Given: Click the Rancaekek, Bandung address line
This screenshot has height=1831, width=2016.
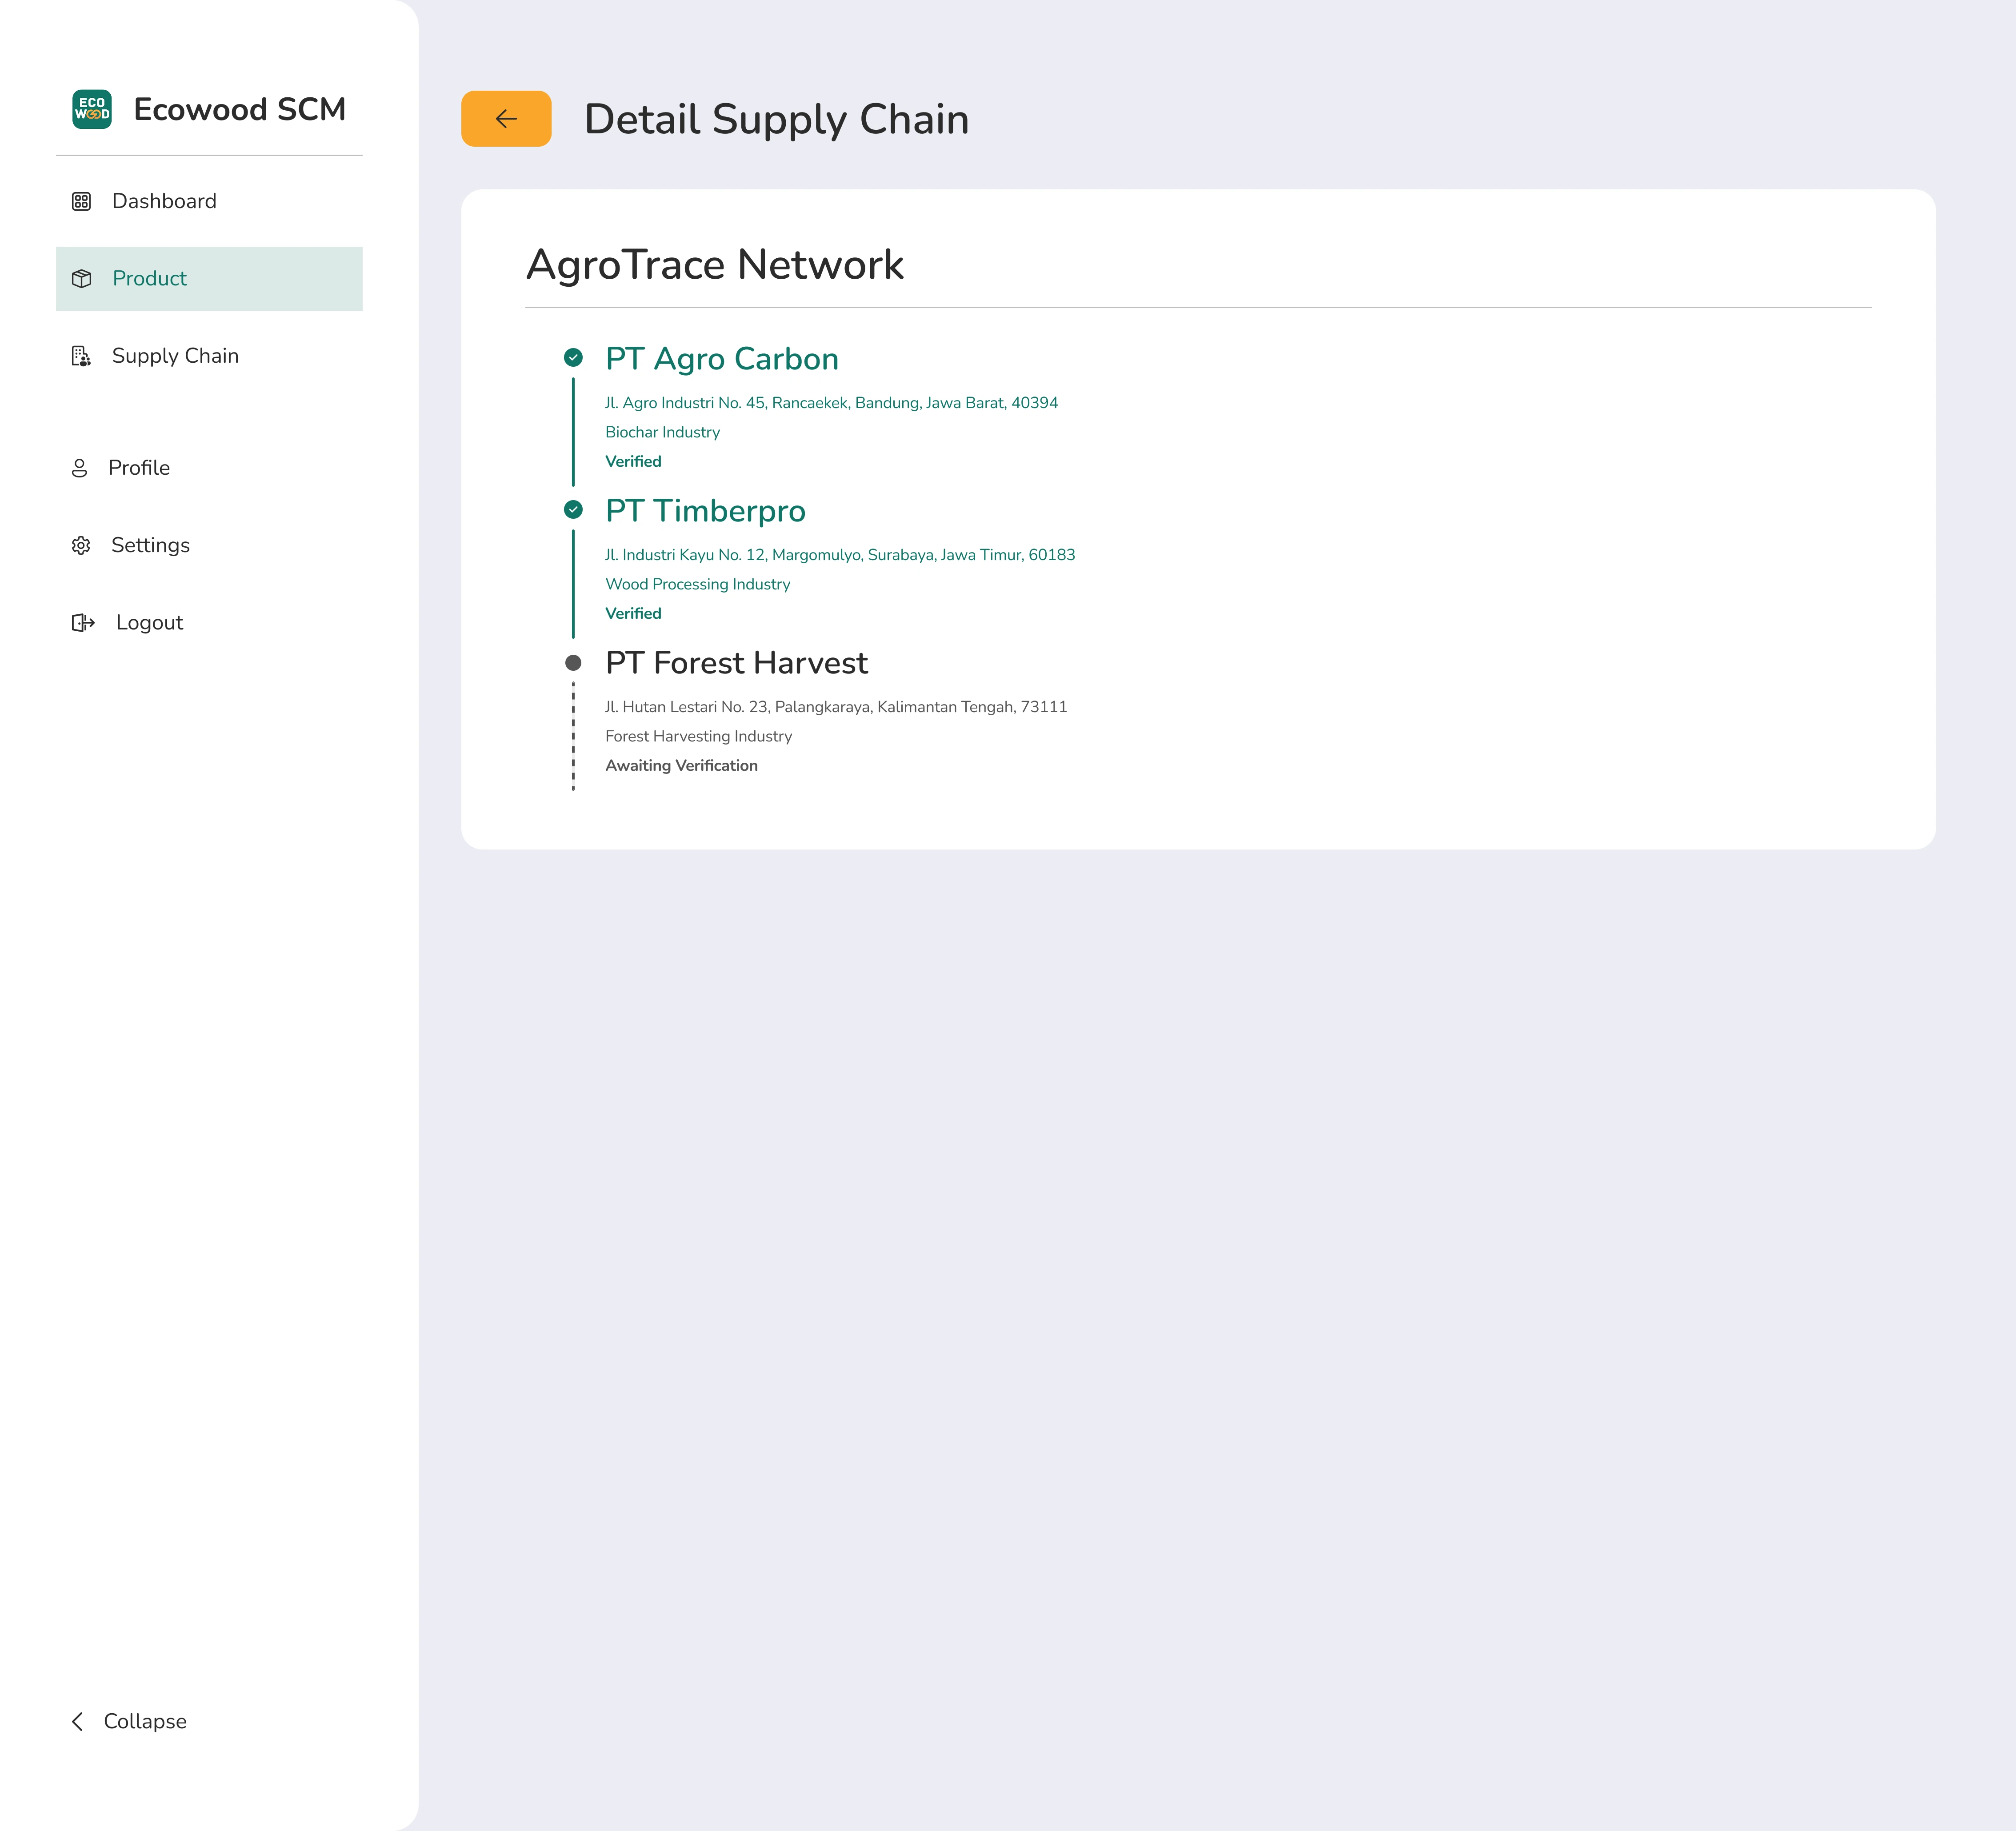Looking at the screenshot, I should [x=831, y=403].
